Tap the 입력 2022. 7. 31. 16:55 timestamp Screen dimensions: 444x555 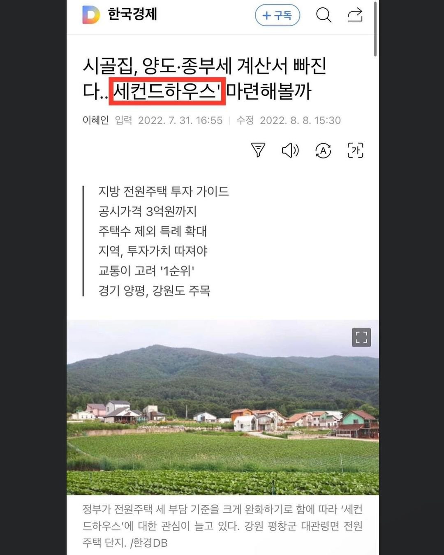tap(169, 120)
